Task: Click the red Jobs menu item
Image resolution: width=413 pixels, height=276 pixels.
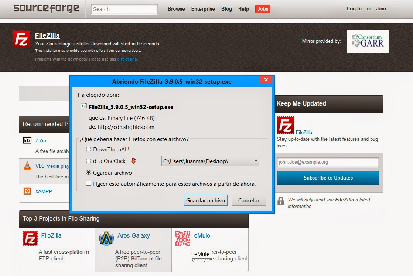Action: pos(263,9)
